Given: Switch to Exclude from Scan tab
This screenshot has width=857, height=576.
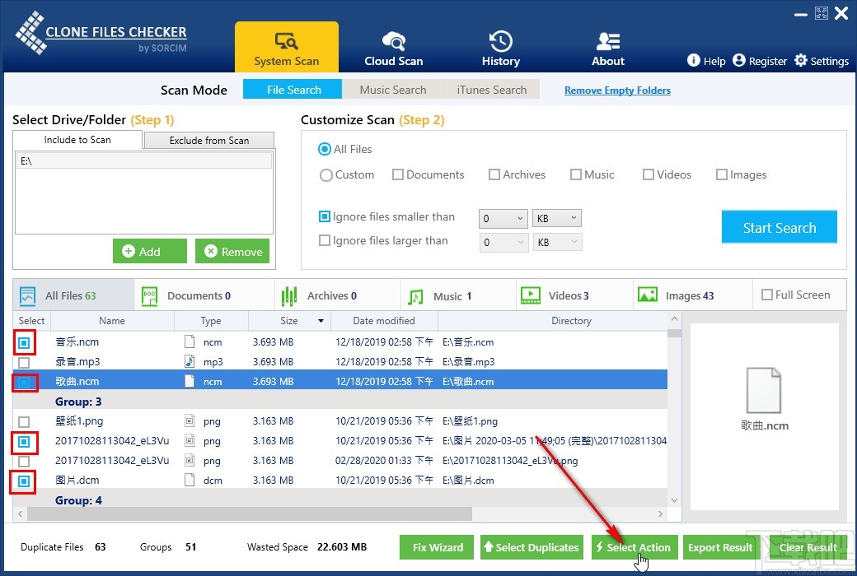Looking at the screenshot, I should click(208, 141).
